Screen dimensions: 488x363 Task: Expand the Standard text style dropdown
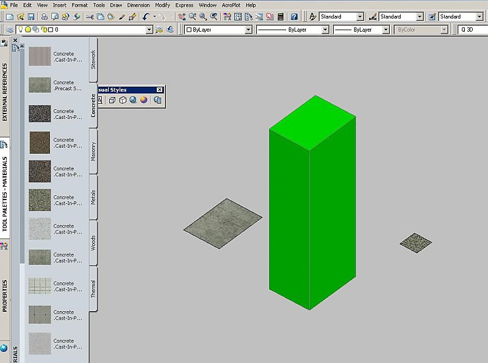pos(360,16)
